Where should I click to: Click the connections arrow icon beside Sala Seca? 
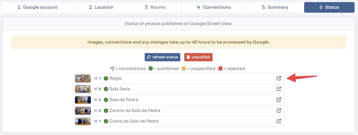96,89
